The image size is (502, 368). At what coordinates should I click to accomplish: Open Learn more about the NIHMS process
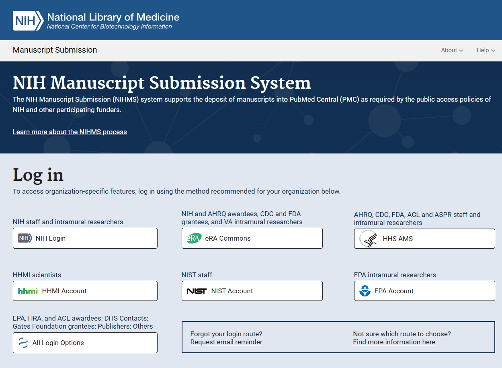(x=70, y=132)
